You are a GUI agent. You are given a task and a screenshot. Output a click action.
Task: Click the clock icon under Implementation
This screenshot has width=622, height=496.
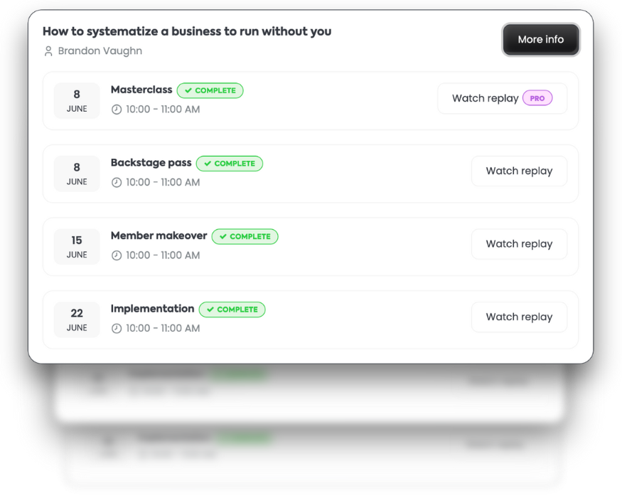117,329
